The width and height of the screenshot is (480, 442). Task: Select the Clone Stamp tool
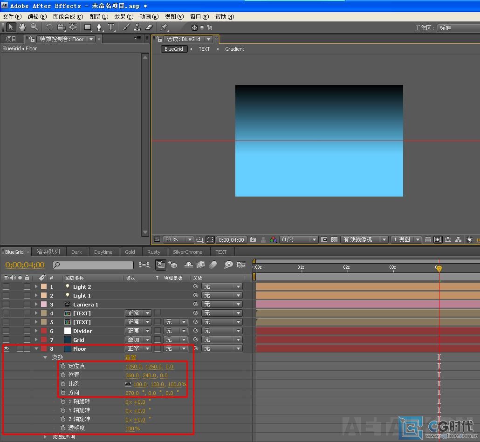(137, 27)
